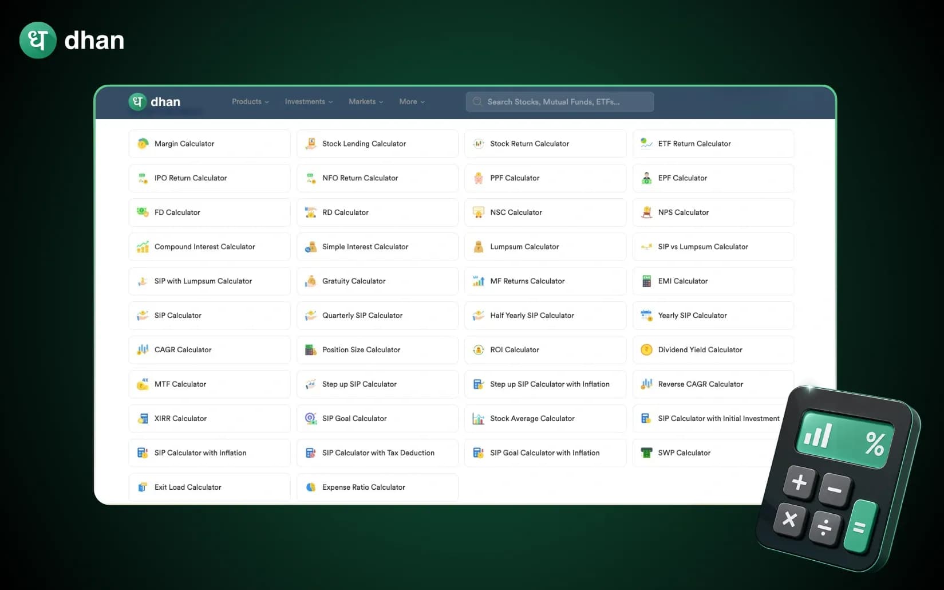Open the Reverse CAGR Calculator
The image size is (944, 590).
tap(713, 384)
